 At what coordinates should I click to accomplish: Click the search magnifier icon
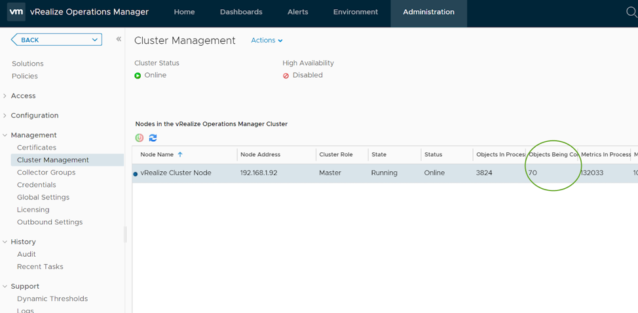click(631, 12)
